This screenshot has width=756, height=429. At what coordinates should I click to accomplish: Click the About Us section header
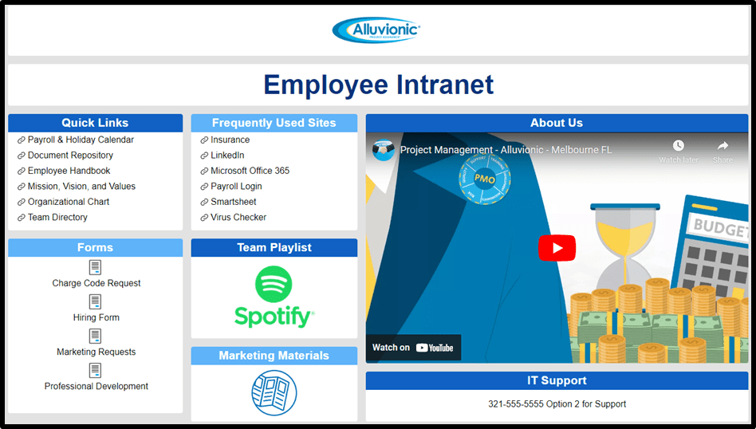click(557, 123)
